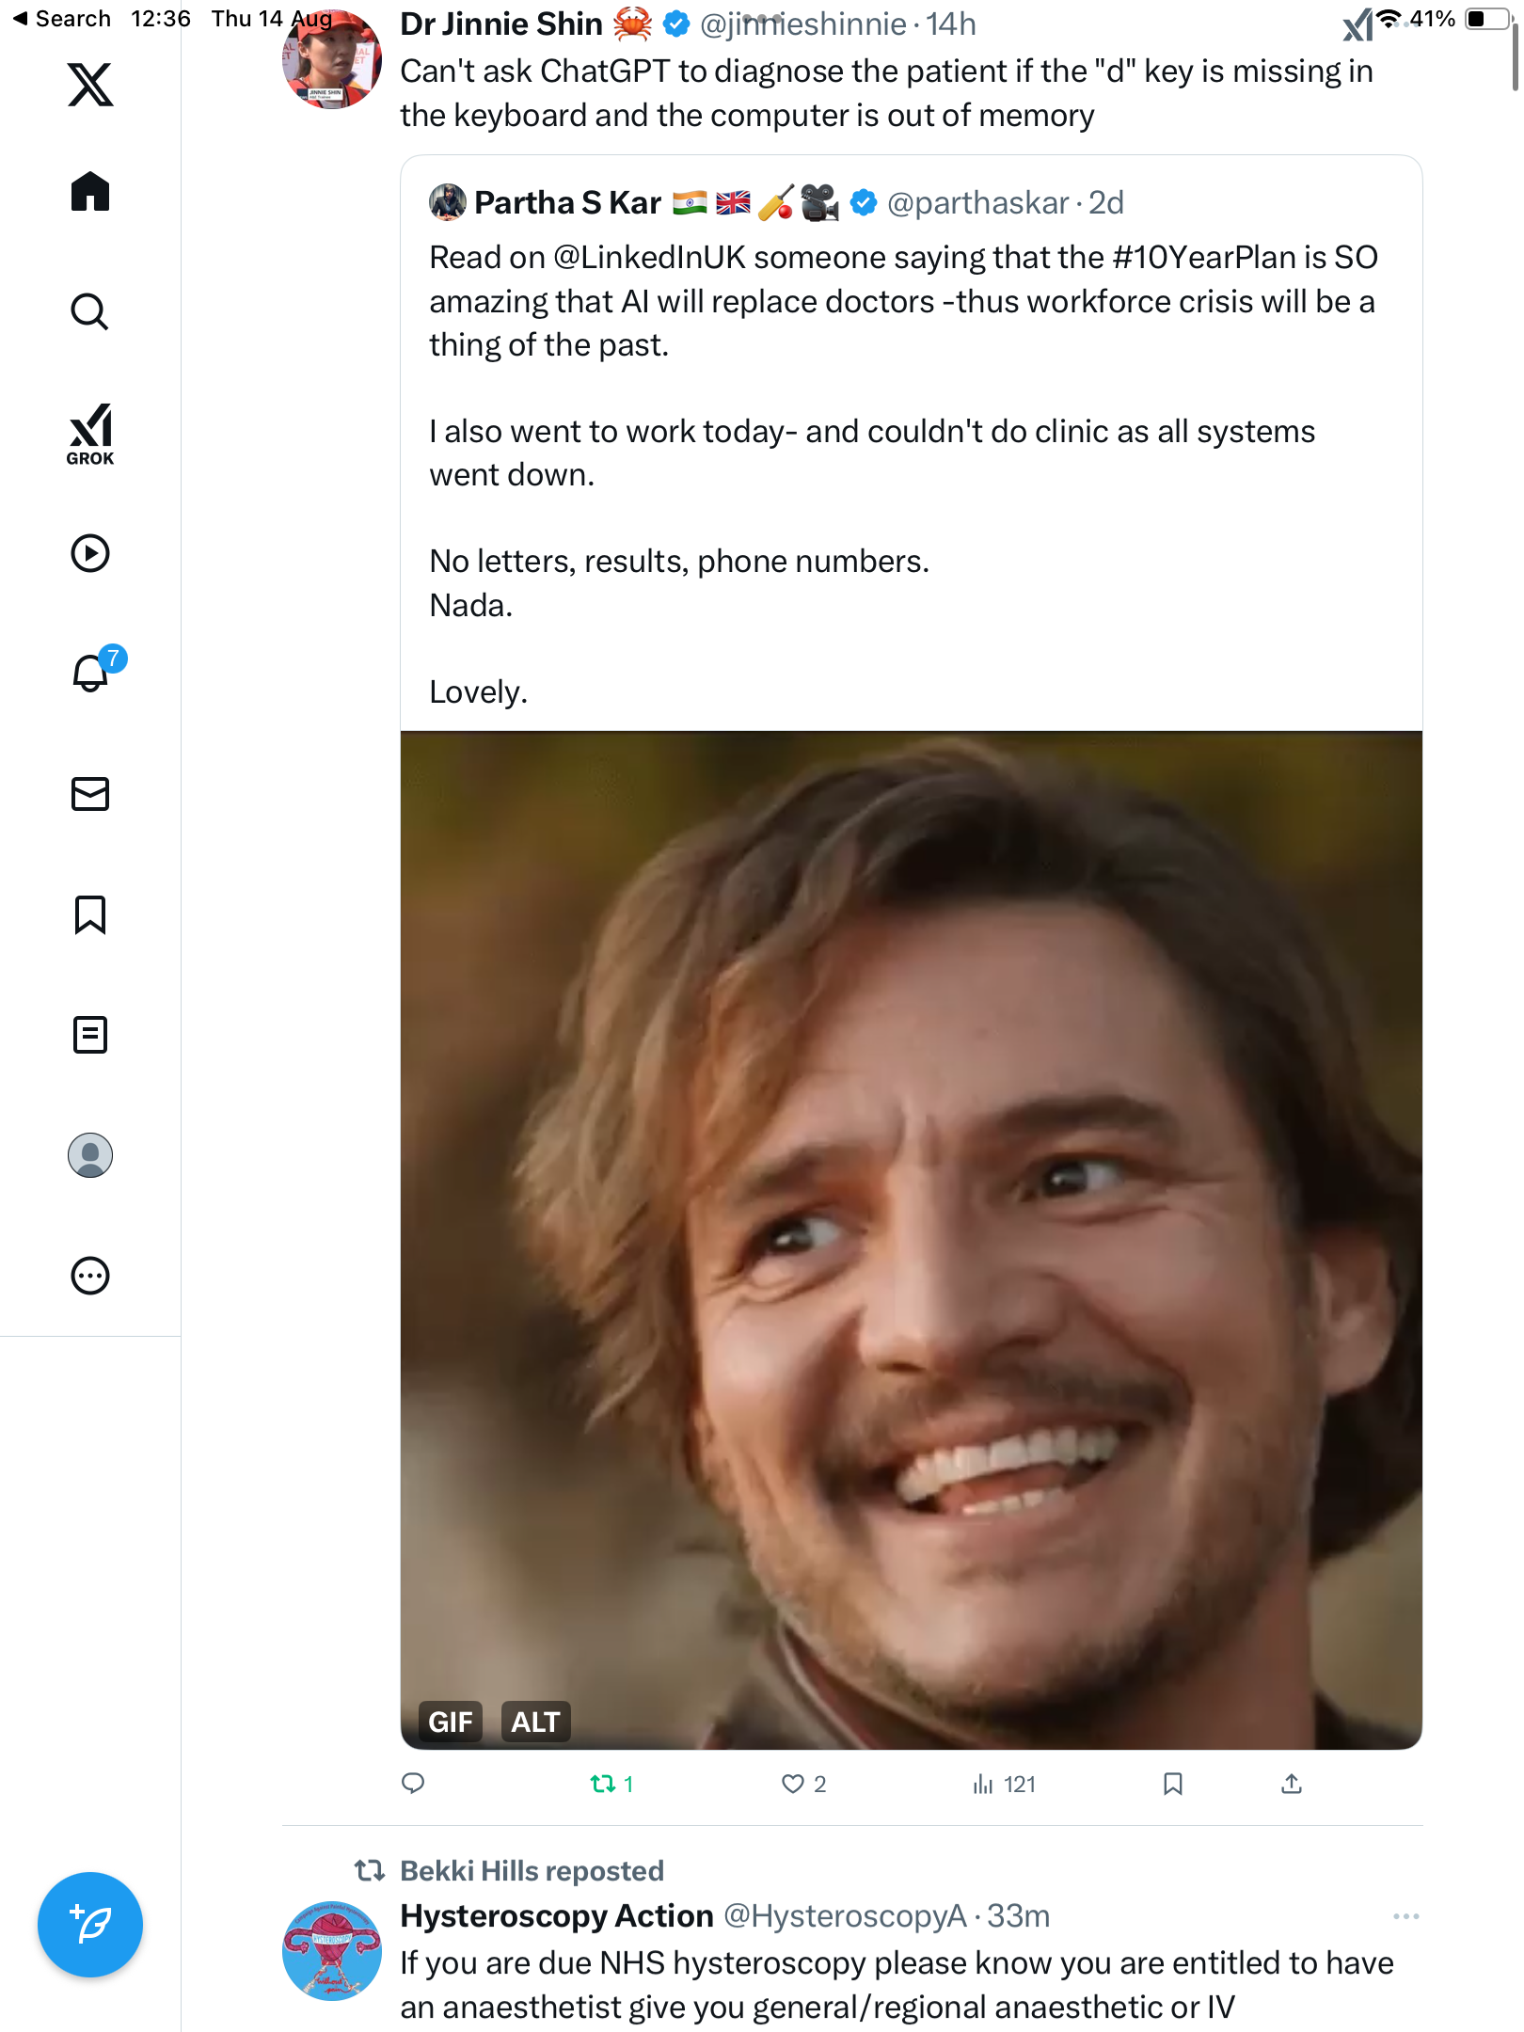The height and width of the screenshot is (2032, 1524).
Task: Show ALT description of the GIF
Action: tap(535, 1722)
